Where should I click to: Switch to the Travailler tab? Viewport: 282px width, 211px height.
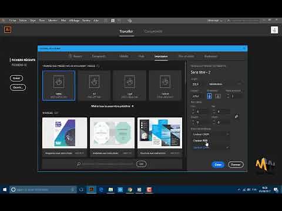tap(126, 31)
